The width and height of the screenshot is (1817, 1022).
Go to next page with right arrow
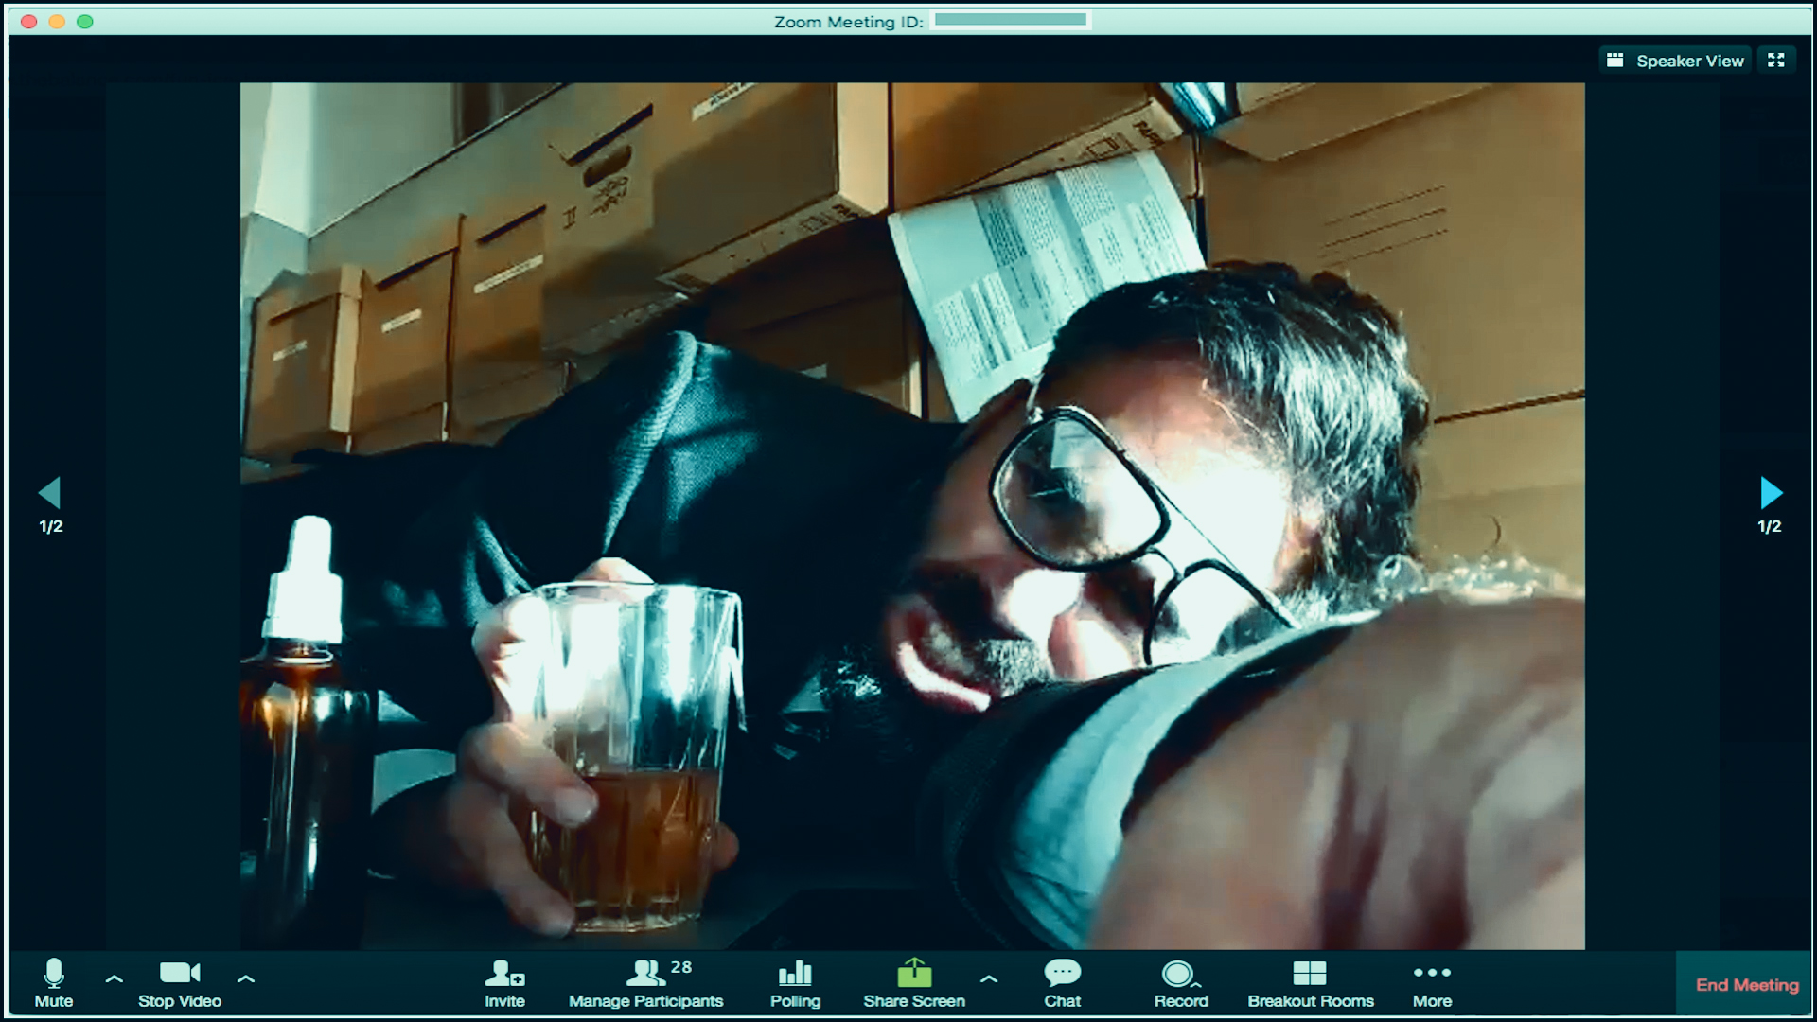(x=1771, y=493)
